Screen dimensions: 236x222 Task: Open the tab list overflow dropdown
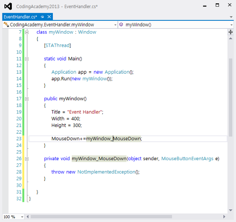[231, 17]
